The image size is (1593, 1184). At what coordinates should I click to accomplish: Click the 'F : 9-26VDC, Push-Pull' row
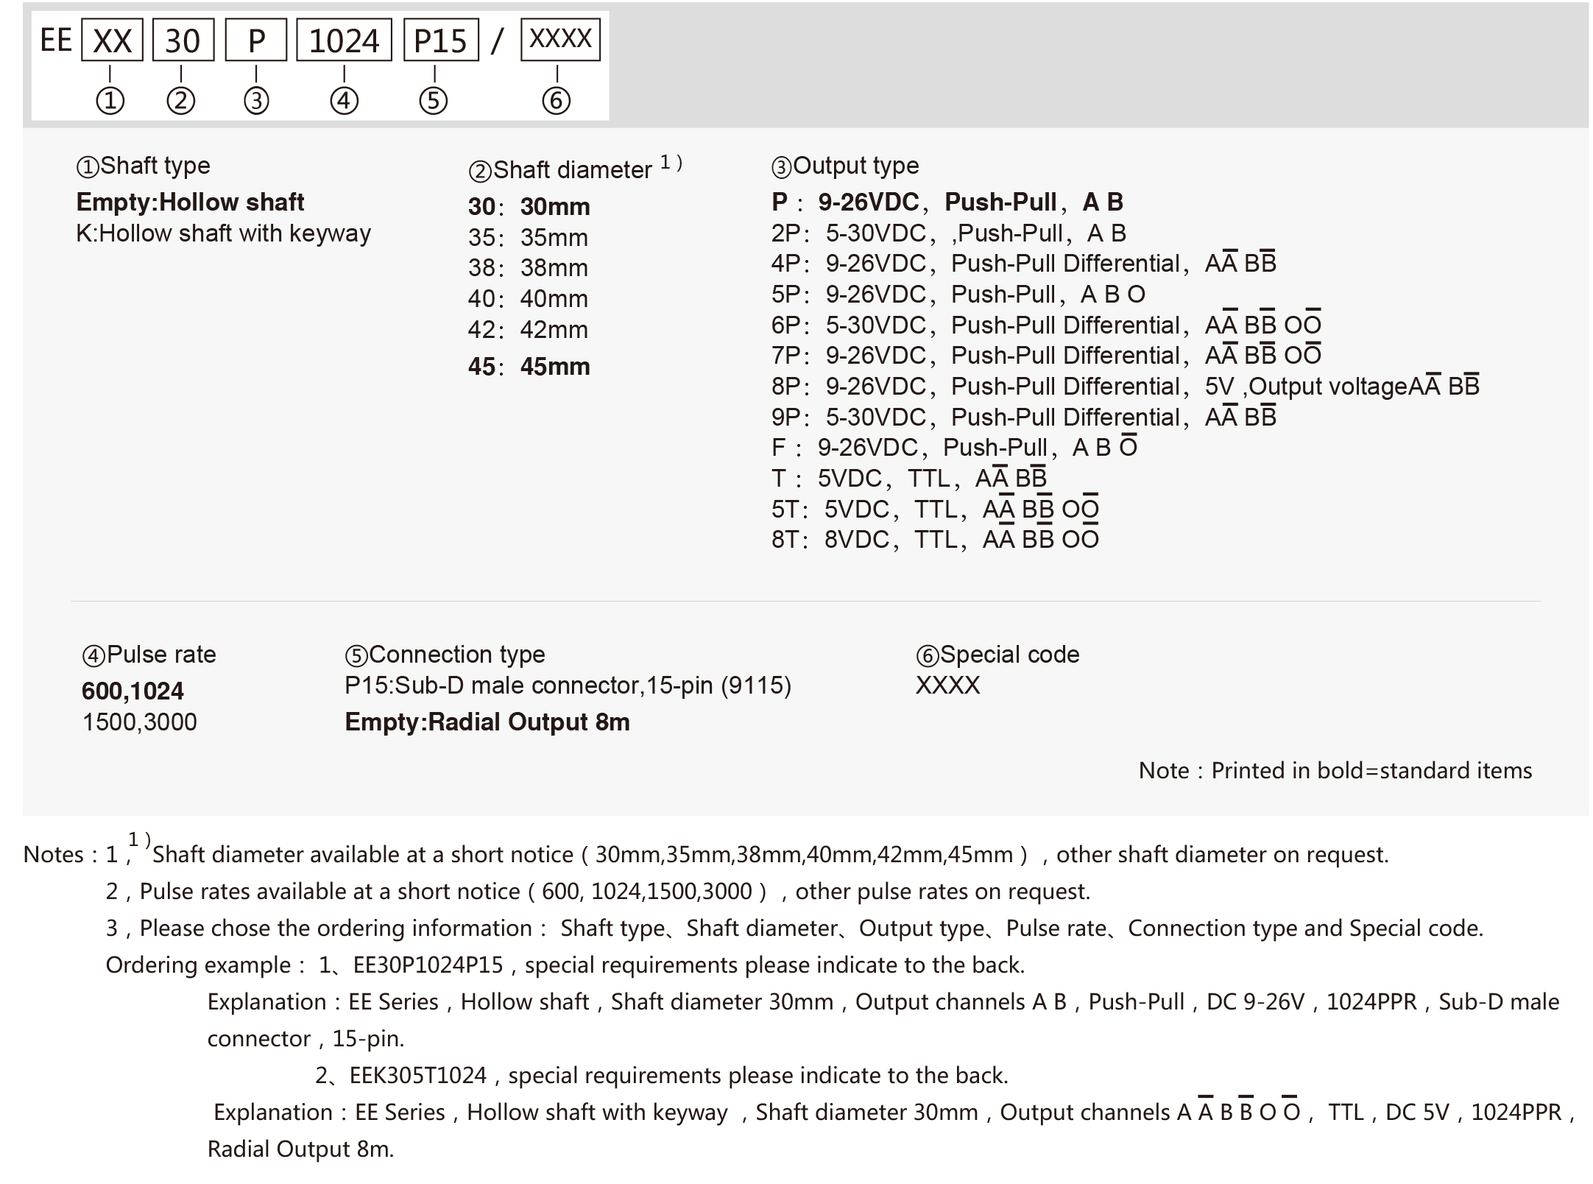click(955, 446)
